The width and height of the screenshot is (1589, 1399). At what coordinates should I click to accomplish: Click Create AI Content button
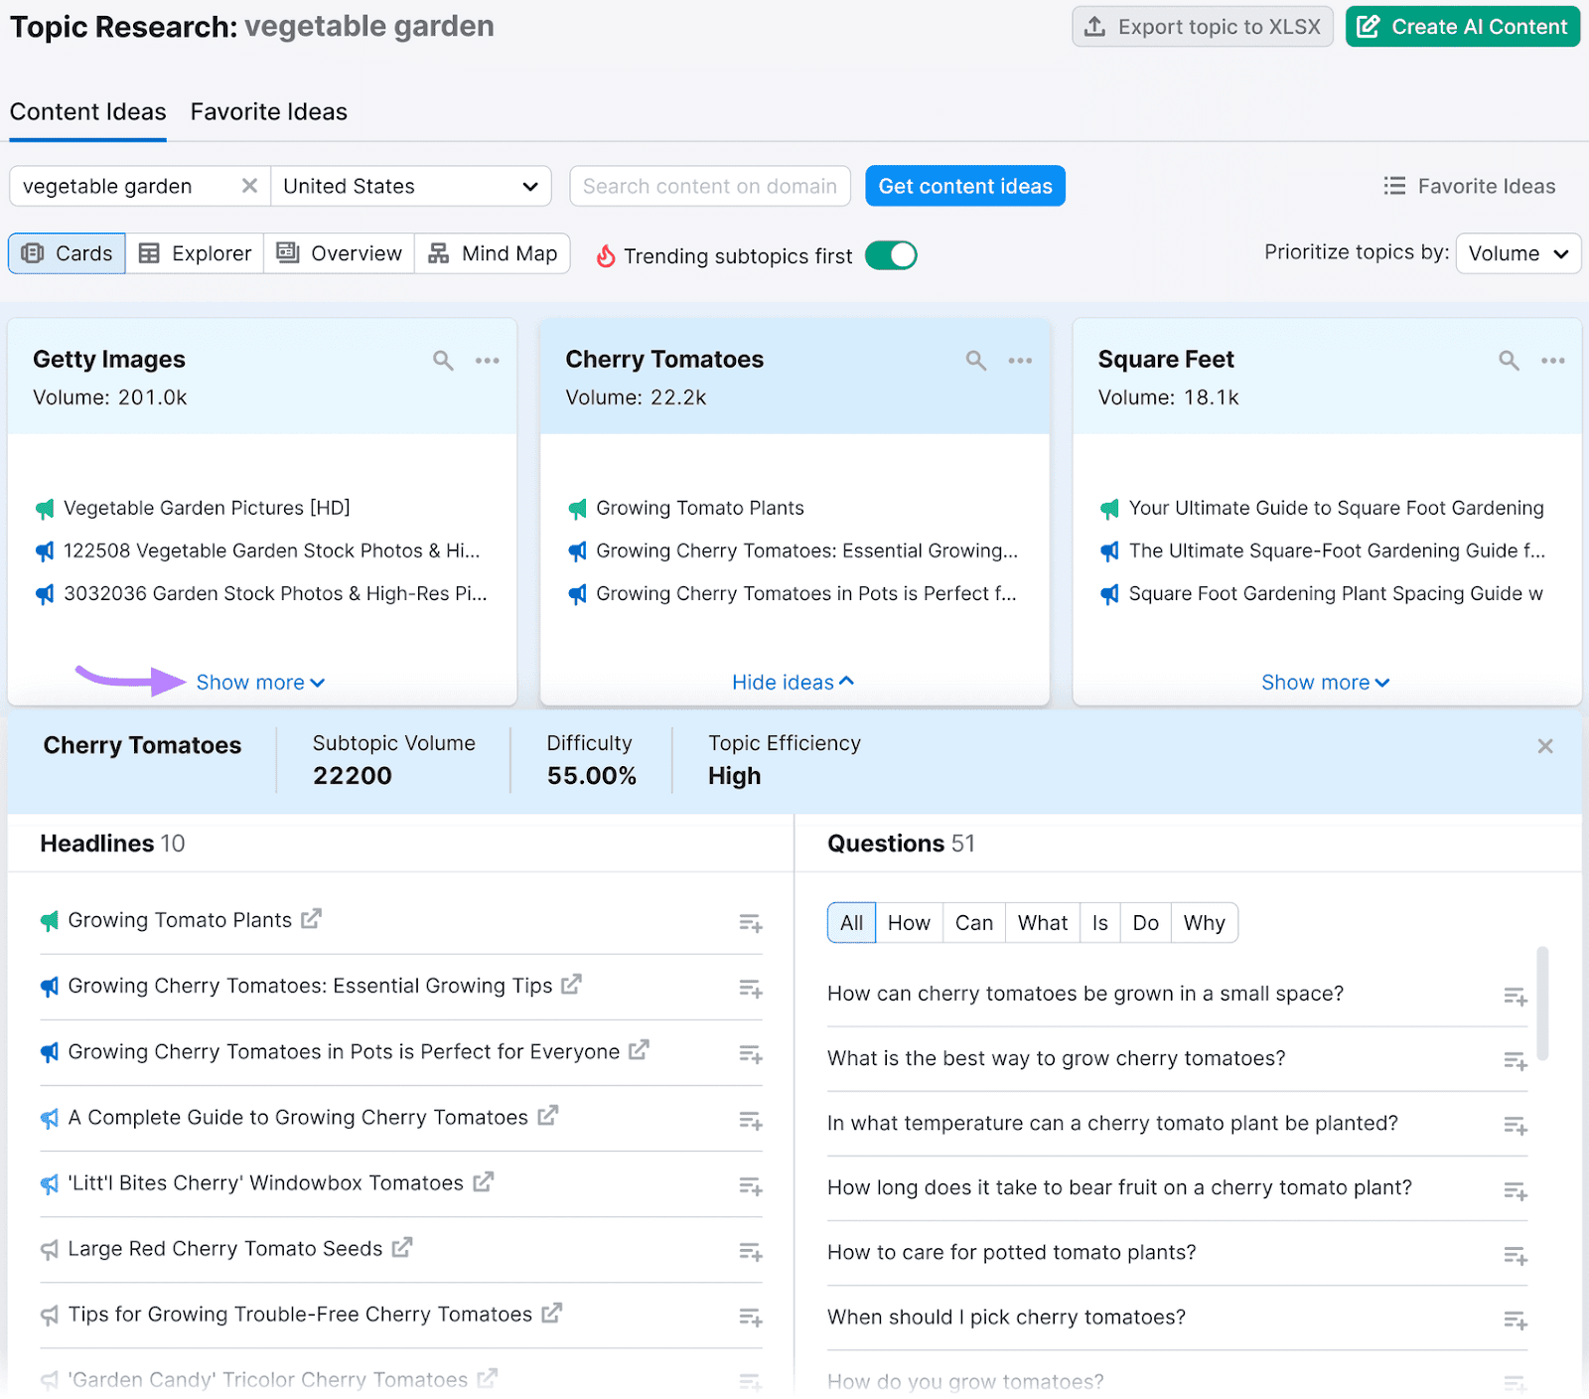pos(1463,27)
